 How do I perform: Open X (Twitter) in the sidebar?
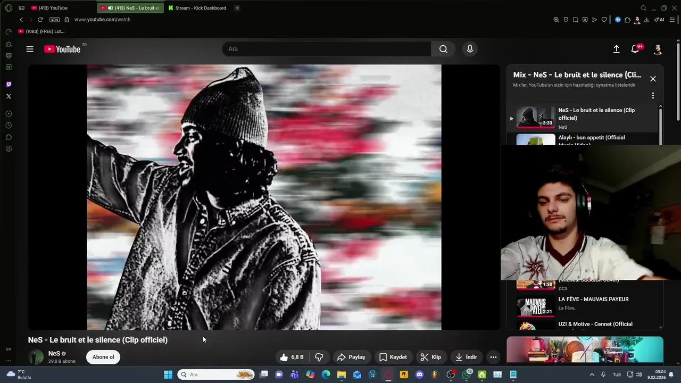click(9, 96)
